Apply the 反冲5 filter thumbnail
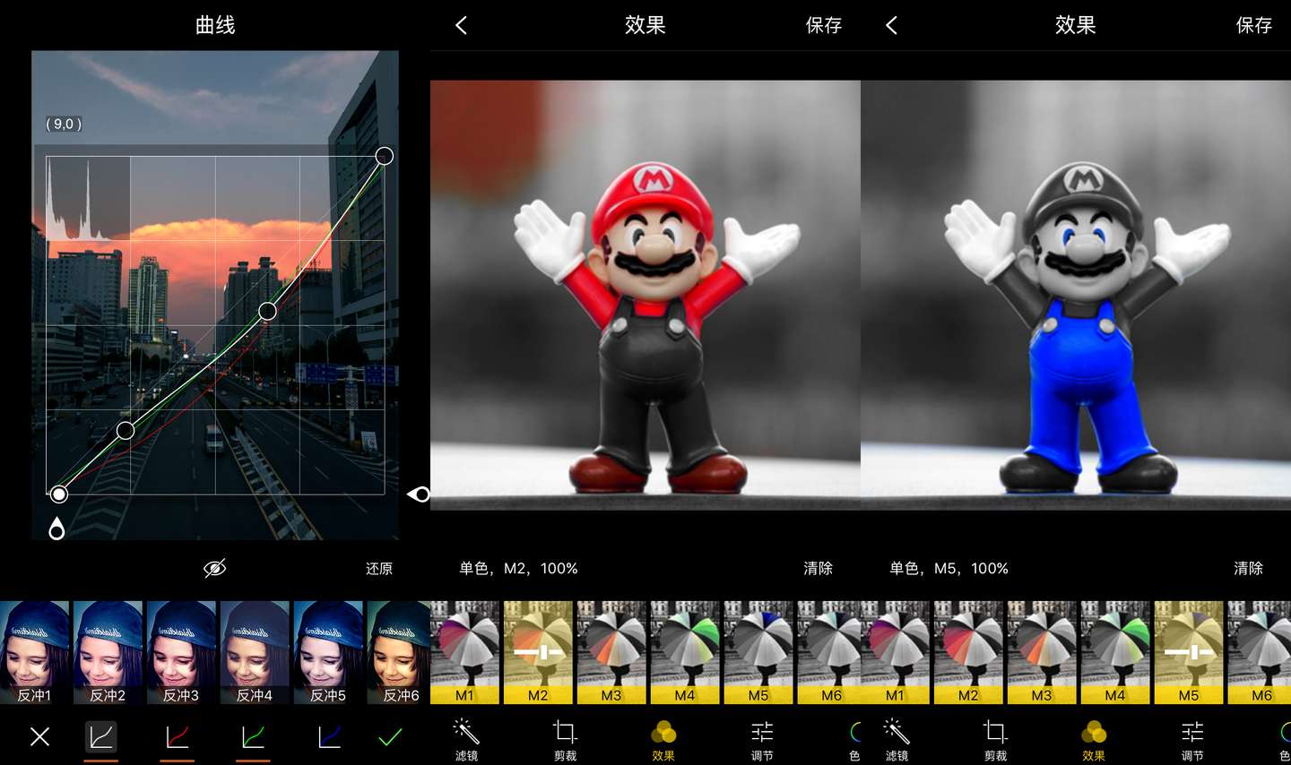The image size is (1291, 765). click(x=328, y=652)
